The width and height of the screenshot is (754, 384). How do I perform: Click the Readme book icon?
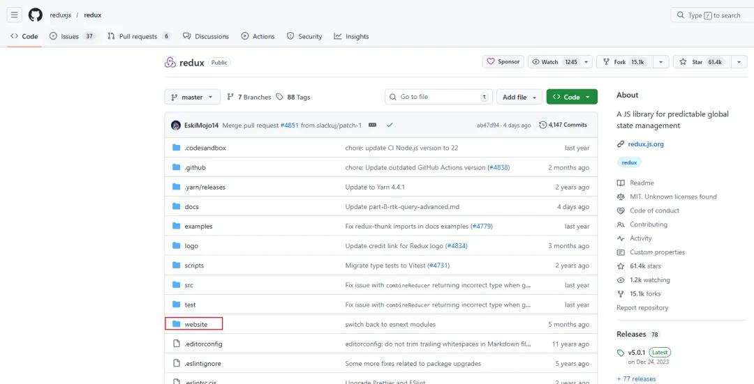point(621,183)
